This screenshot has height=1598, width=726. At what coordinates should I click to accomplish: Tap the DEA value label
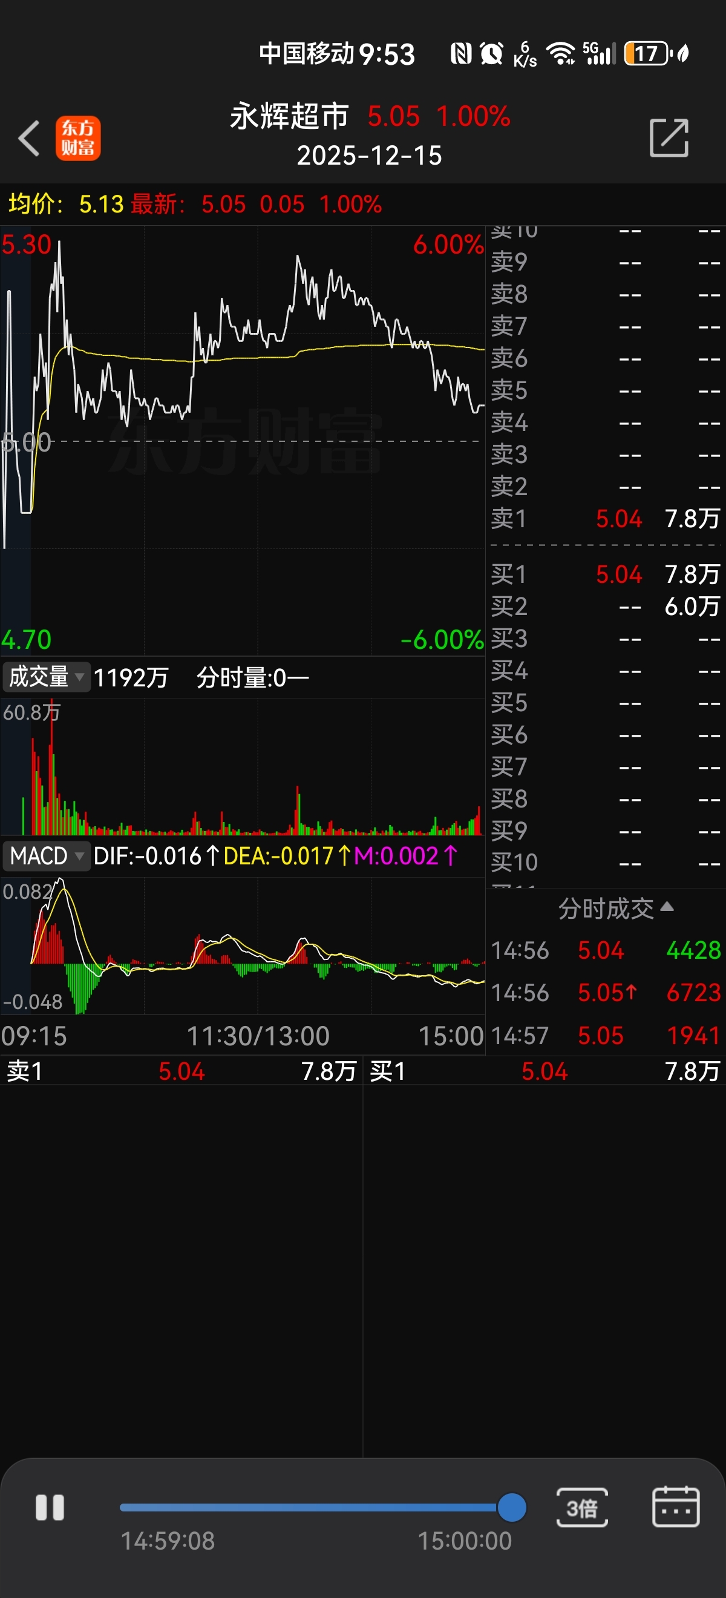click(x=286, y=856)
